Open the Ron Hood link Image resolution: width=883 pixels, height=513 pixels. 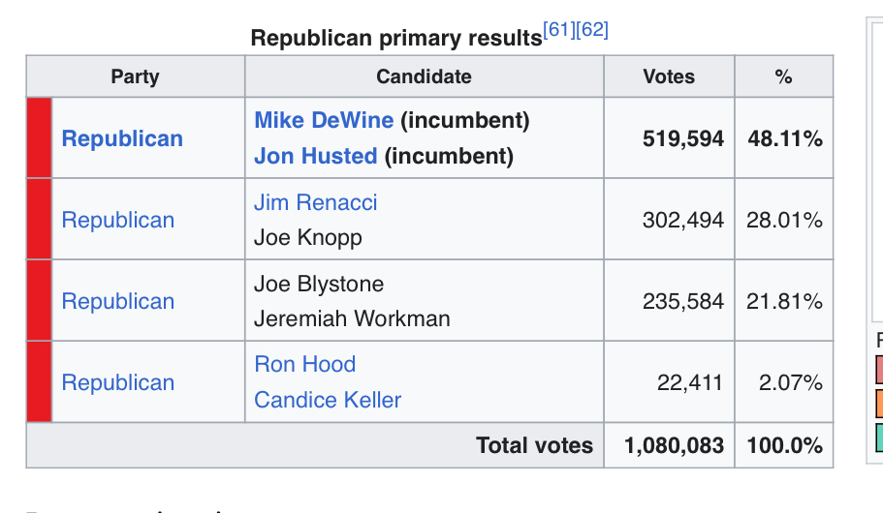304,365
